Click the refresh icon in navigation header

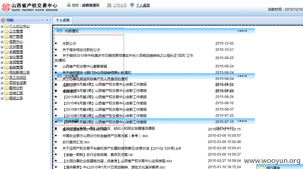click(x=47, y=20)
